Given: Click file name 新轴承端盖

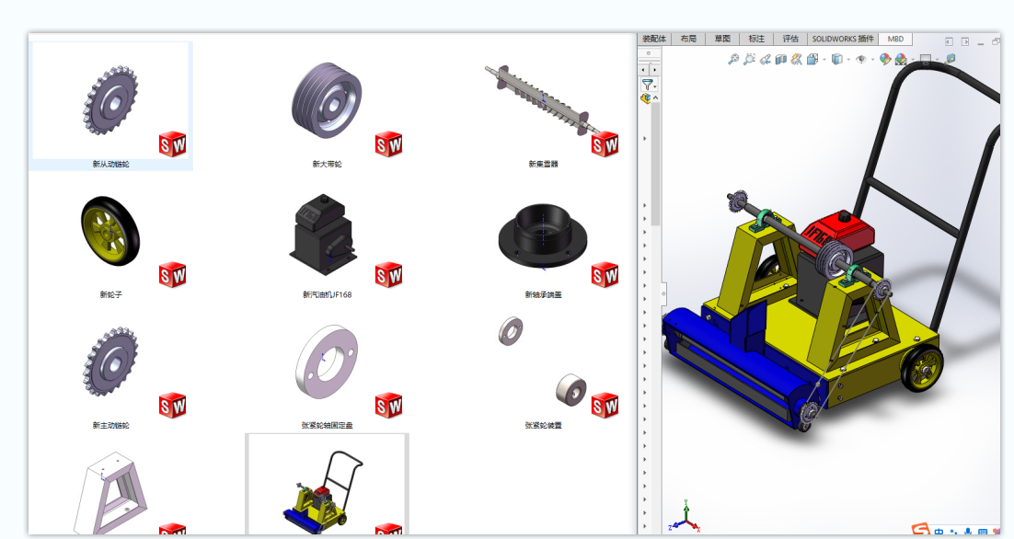Looking at the screenshot, I should (543, 294).
